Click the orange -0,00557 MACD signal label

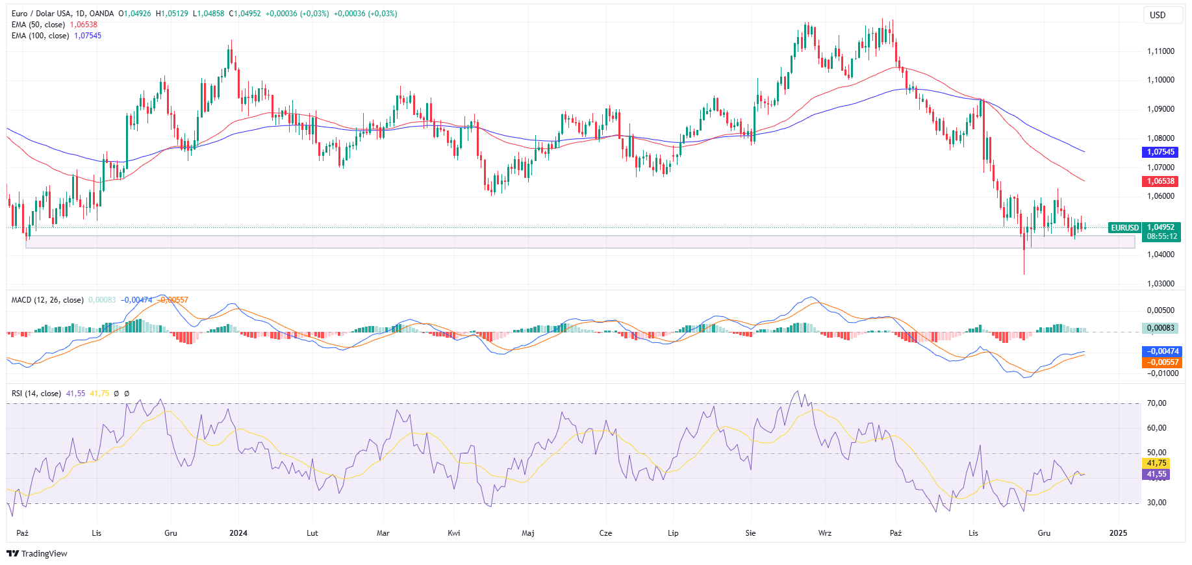1161,362
